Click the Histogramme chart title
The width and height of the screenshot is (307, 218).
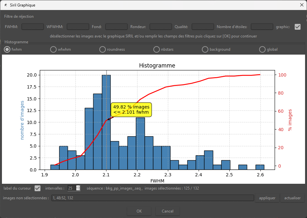click(157, 65)
